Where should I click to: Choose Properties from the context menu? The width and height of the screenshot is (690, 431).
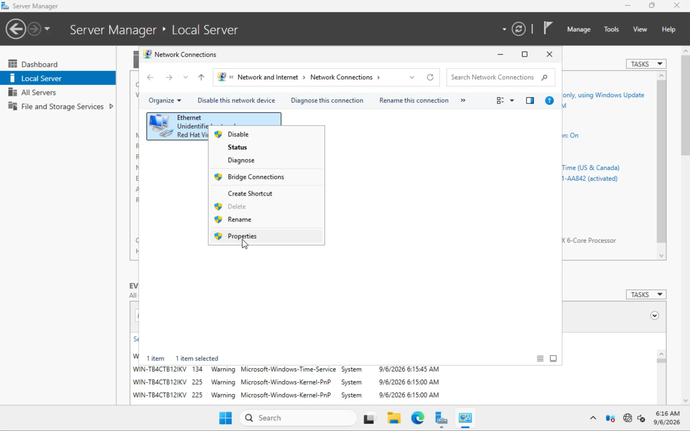click(266, 236)
